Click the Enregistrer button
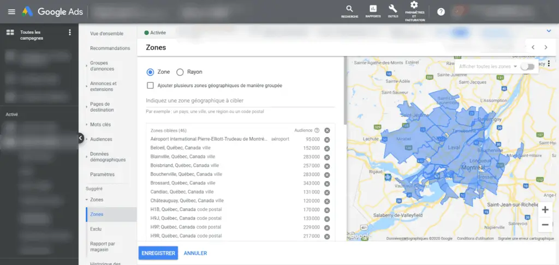Viewport: 559px width, 265px height. tap(158, 253)
